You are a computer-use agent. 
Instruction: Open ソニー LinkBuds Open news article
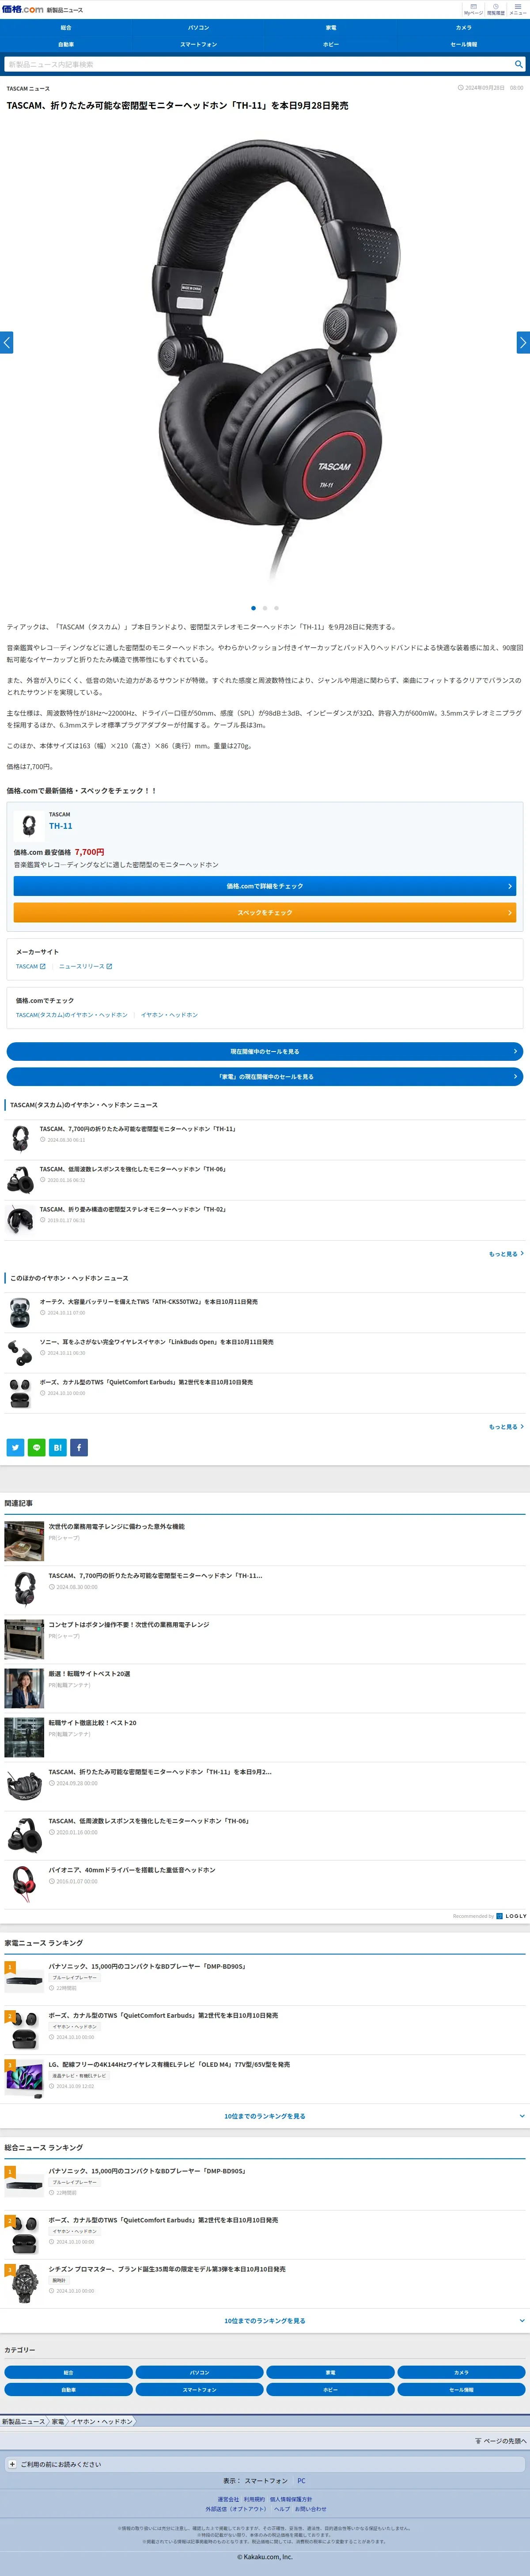coord(265,1353)
